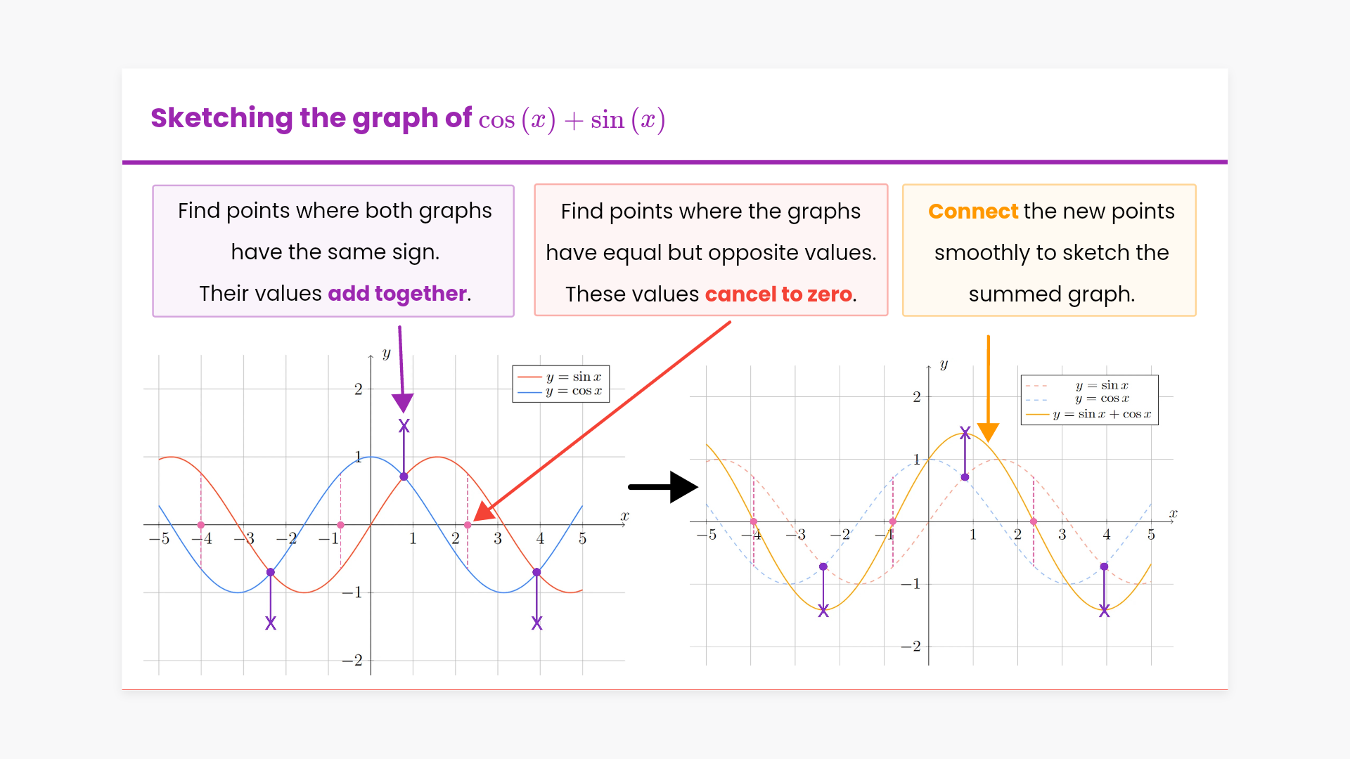The width and height of the screenshot is (1350, 759).
Task: Click the red arrowhead near the x-axis
Action: 482,513
